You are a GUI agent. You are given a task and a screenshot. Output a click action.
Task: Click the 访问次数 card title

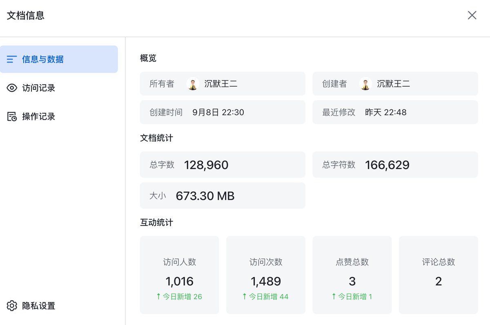tap(266, 262)
